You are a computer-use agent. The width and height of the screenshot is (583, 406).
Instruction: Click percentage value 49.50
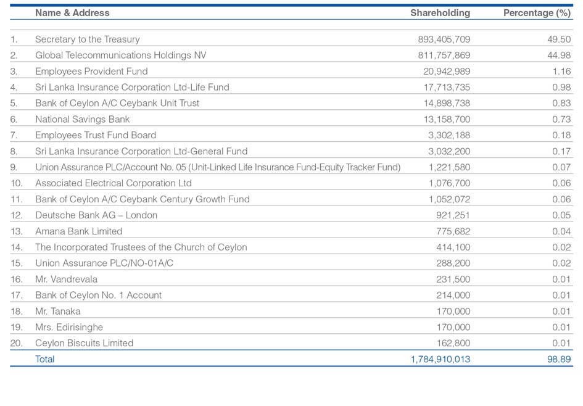pyautogui.click(x=559, y=39)
